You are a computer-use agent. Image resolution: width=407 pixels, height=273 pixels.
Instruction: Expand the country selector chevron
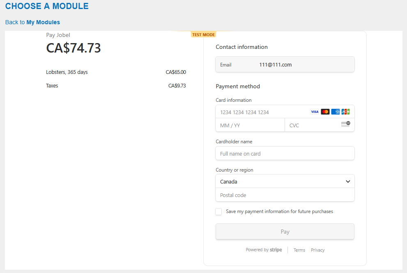[x=348, y=181]
